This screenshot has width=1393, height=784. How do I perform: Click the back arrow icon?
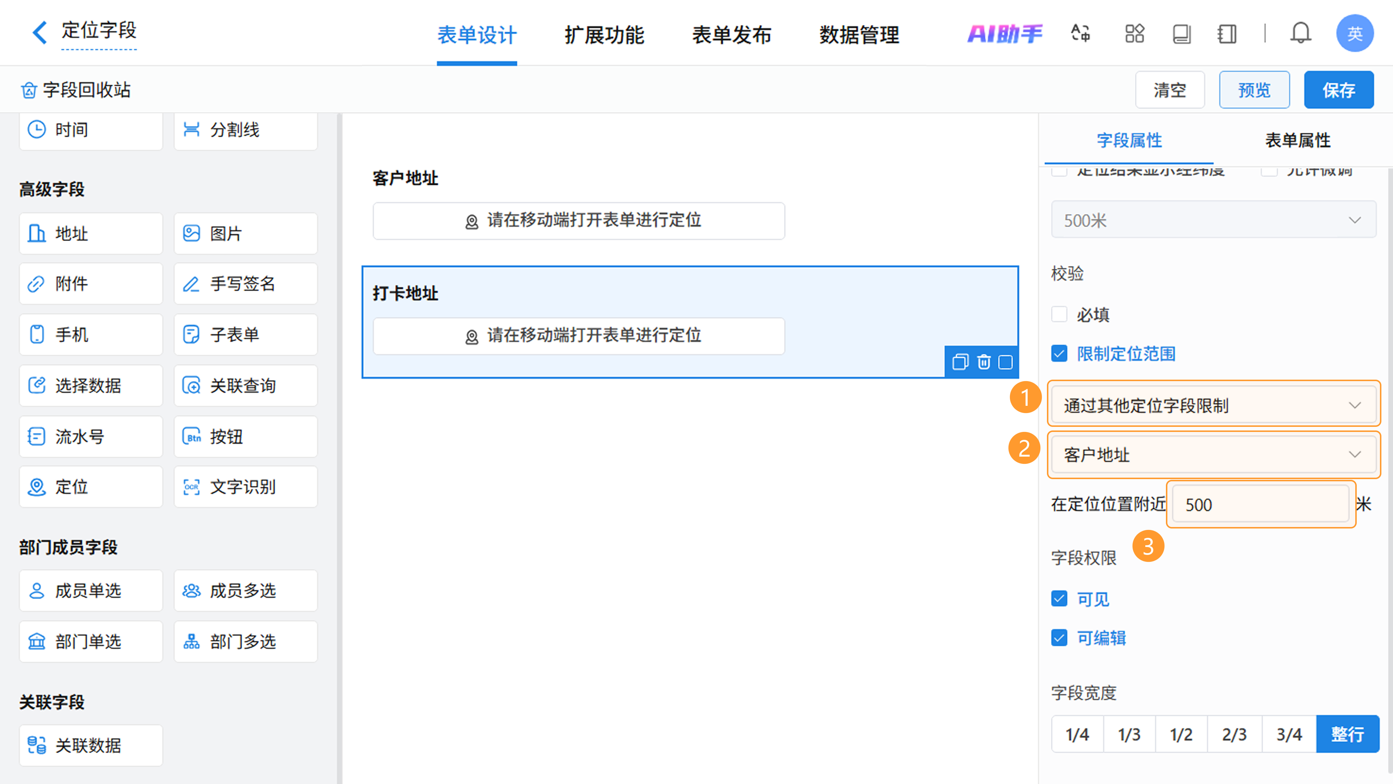(x=40, y=32)
